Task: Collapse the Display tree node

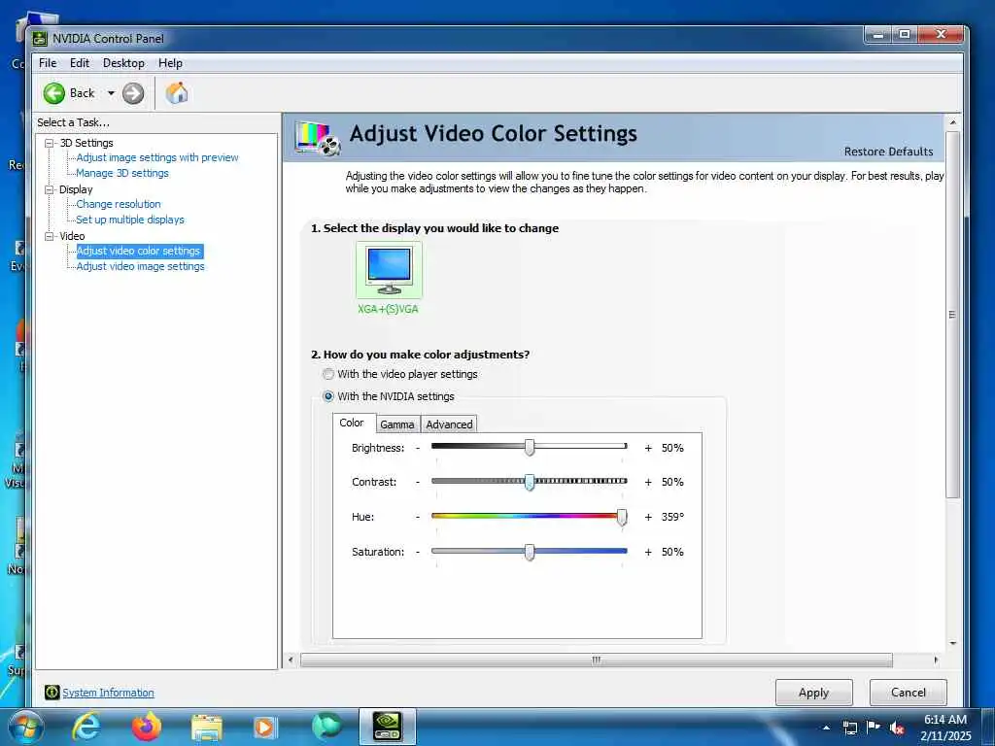Action: (x=49, y=189)
